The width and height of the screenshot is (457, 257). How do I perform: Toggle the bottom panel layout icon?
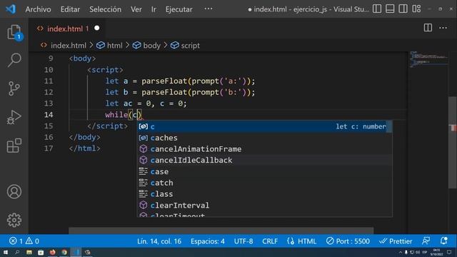(390, 9)
